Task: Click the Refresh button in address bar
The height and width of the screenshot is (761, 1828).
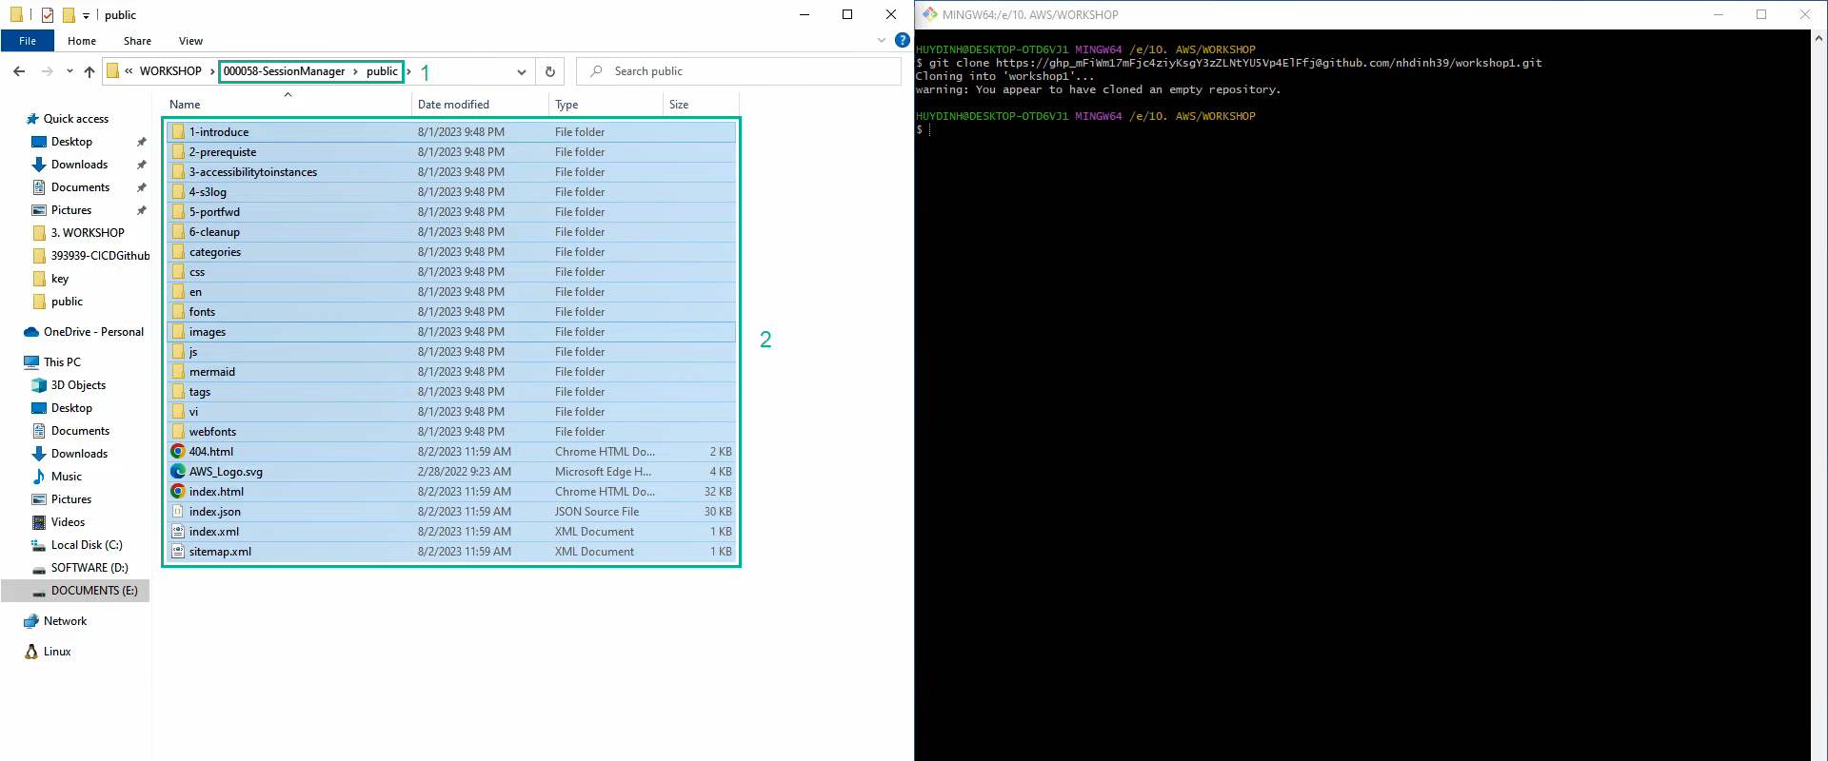Action: 549,71
